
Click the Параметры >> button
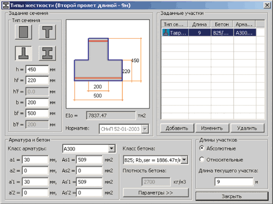[x=156, y=193]
